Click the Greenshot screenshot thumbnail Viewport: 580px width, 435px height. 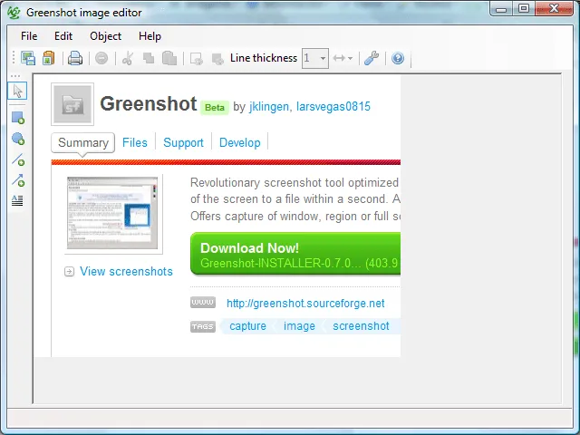[x=112, y=213]
